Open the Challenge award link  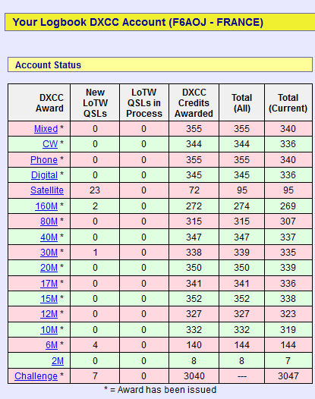36,376
